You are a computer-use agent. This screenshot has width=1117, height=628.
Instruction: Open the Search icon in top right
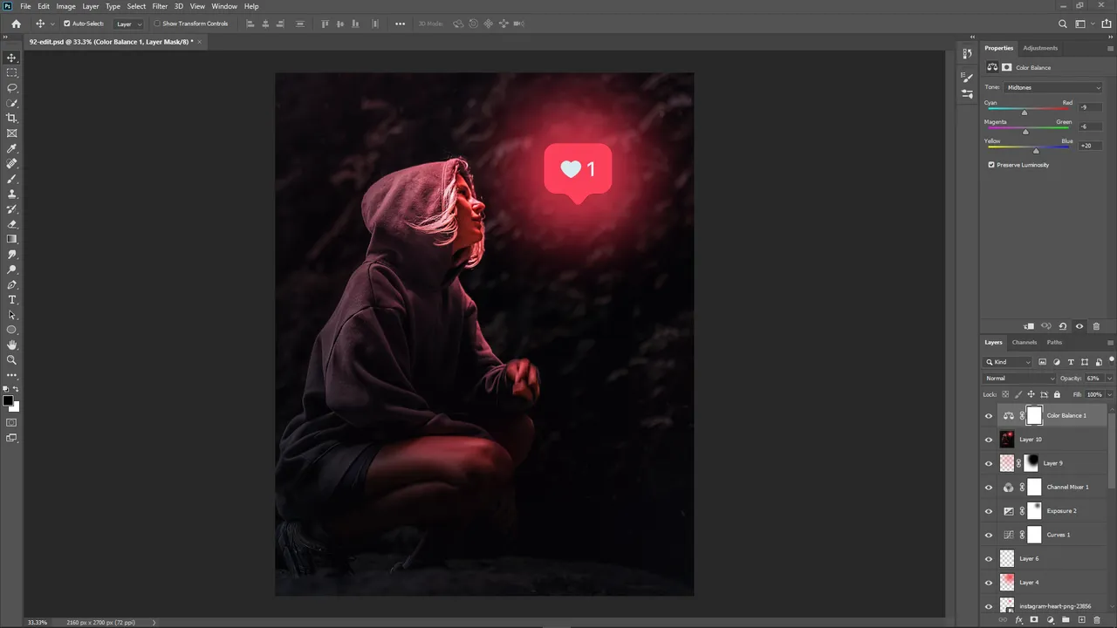coord(1063,24)
